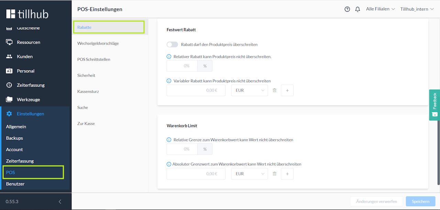
Task: Delete the Festwert Rabatt currency row
Action: [274, 90]
